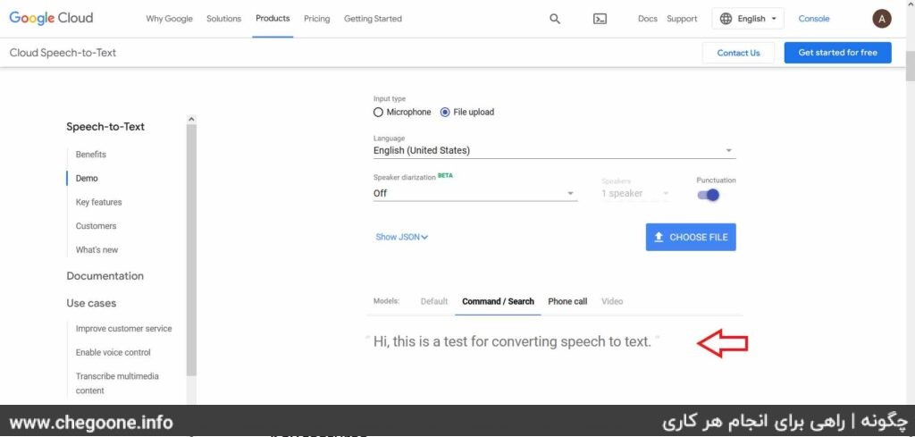Click the globe language icon
The width and height of the screenshot is (915, 437).
pos(726,19)
